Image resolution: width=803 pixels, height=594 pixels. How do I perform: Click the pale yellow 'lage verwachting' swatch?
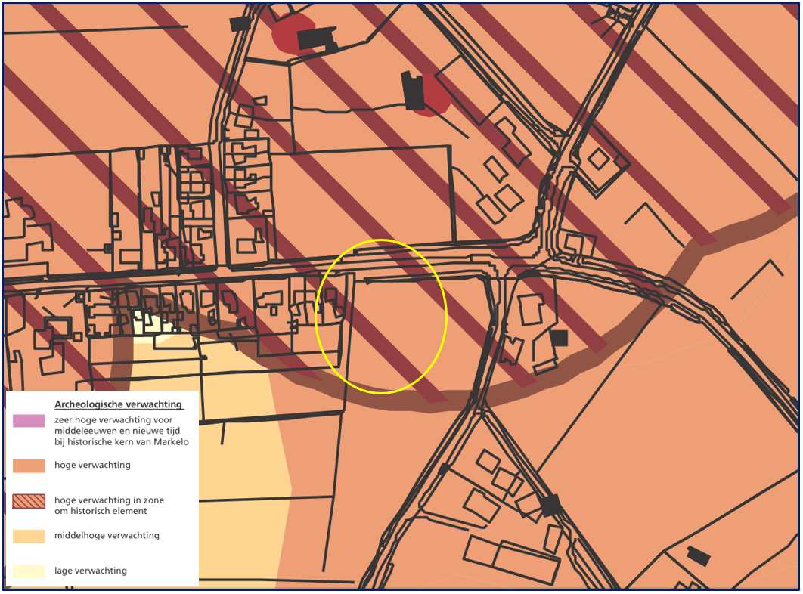29,571
